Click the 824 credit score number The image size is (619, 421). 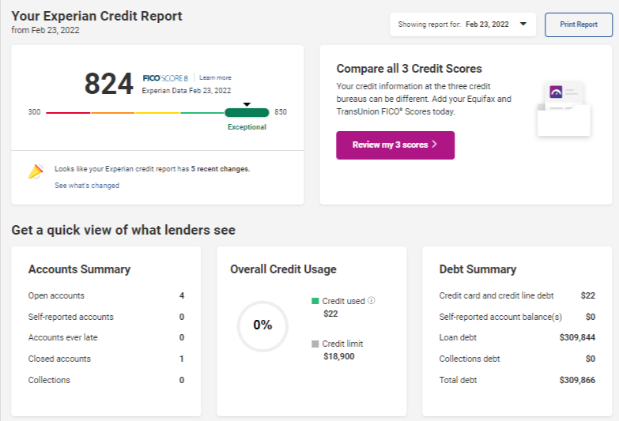pyautogui.click(x=108, y=84)
